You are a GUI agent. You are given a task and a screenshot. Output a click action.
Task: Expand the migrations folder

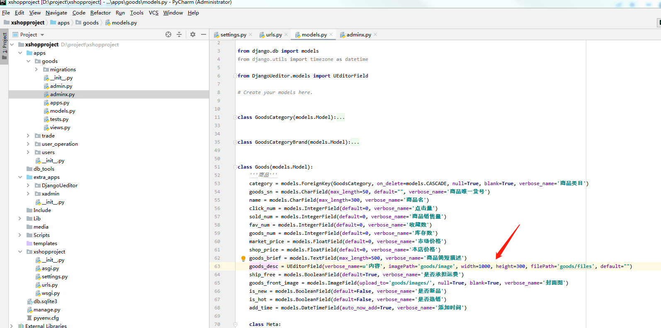click(x=36, y=70)
